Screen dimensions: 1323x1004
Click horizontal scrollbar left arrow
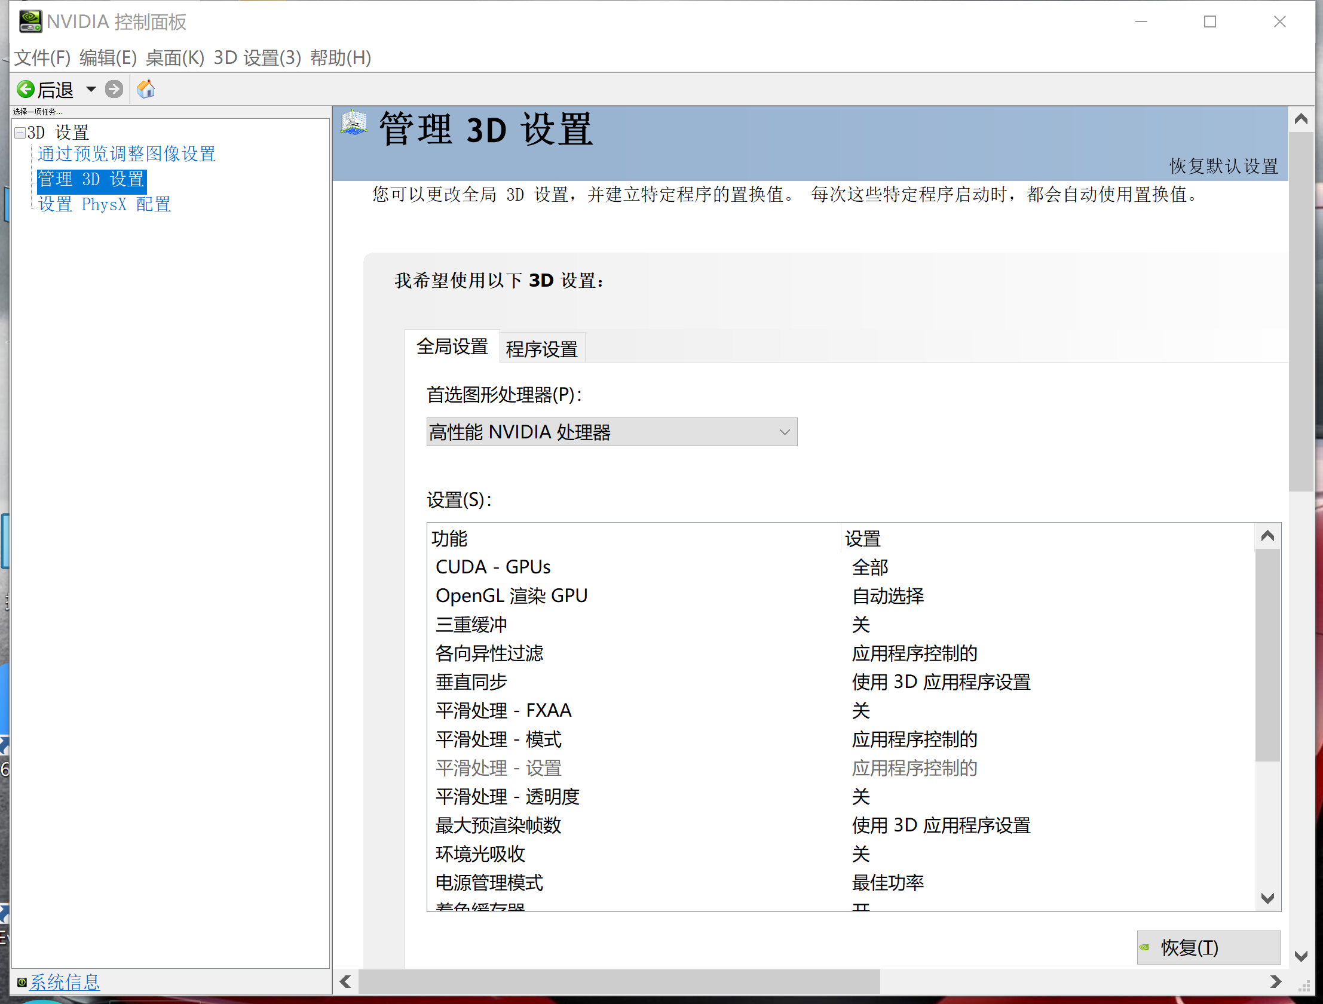pos(345,981)
